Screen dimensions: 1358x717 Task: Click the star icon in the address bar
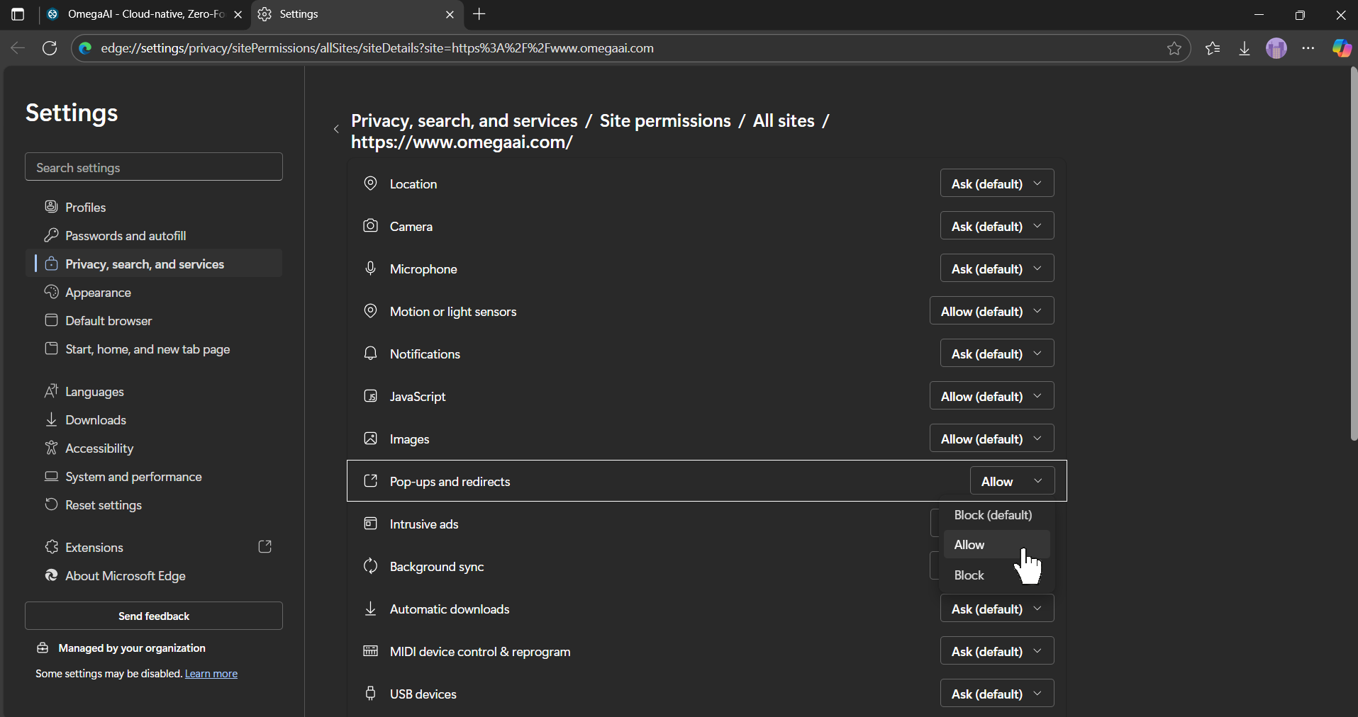[1175, 48]
